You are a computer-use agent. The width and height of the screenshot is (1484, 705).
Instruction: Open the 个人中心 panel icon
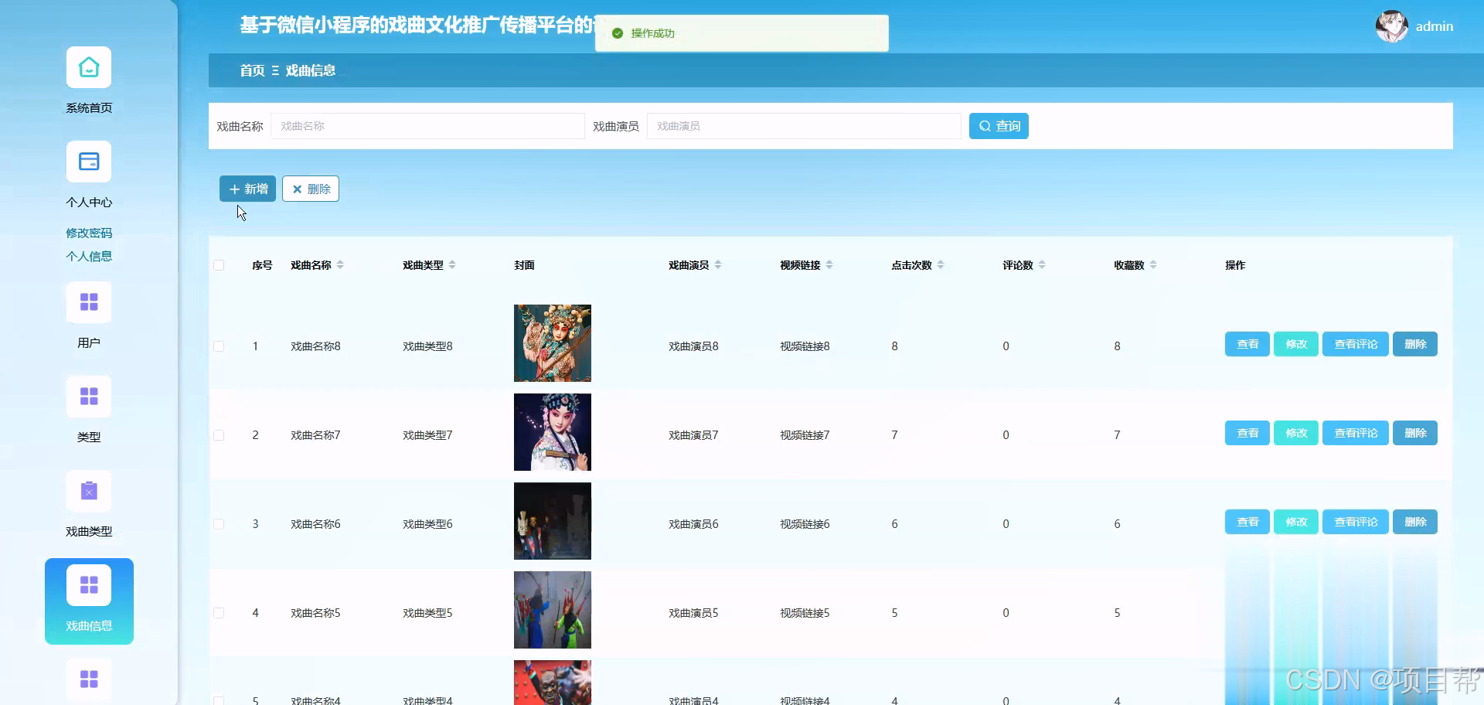tap(88, 162)
